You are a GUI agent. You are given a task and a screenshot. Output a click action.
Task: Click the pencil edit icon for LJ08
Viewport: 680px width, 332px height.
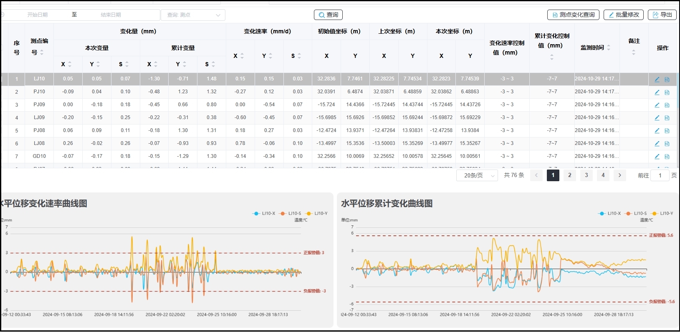[x=657, y=144]
